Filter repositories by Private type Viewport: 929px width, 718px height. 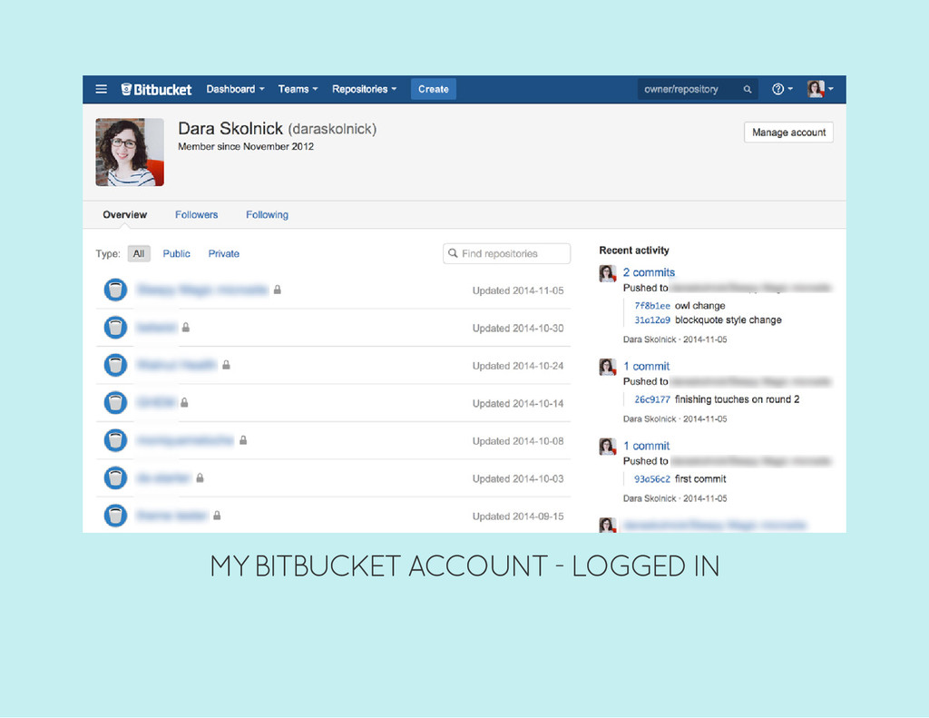[x=223, y=254]
